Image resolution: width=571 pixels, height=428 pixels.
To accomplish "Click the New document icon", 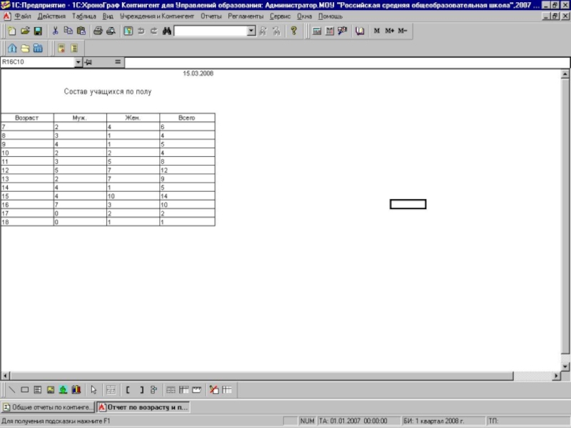I will click(11, 31).
